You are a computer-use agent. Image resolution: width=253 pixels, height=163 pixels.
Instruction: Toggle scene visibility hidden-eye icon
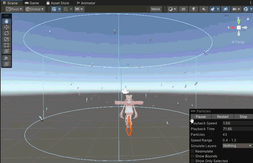[226, 9]
